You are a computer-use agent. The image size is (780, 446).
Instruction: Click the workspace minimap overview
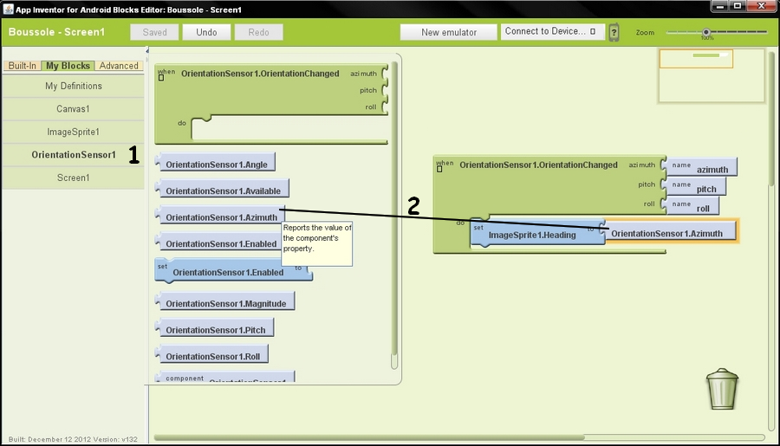point(712,75)
